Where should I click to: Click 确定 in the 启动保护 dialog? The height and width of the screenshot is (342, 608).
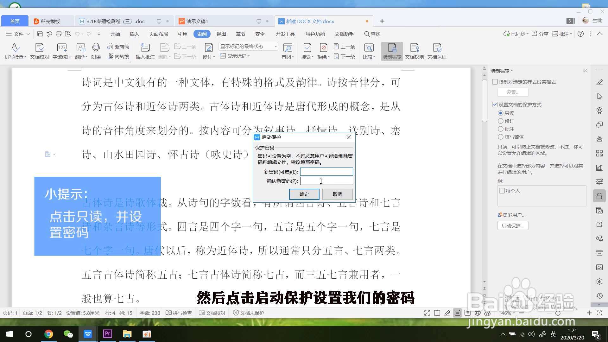304,194
